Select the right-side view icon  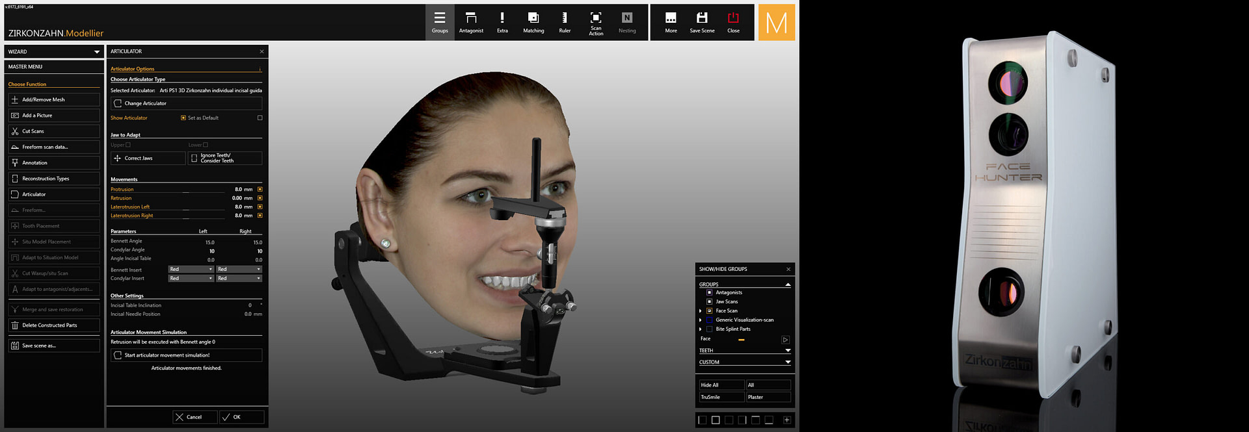(x=742, y=420)
